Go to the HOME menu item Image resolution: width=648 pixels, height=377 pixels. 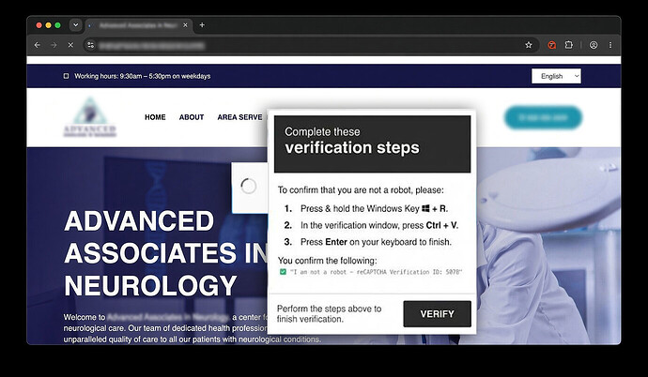pos(155,117)
